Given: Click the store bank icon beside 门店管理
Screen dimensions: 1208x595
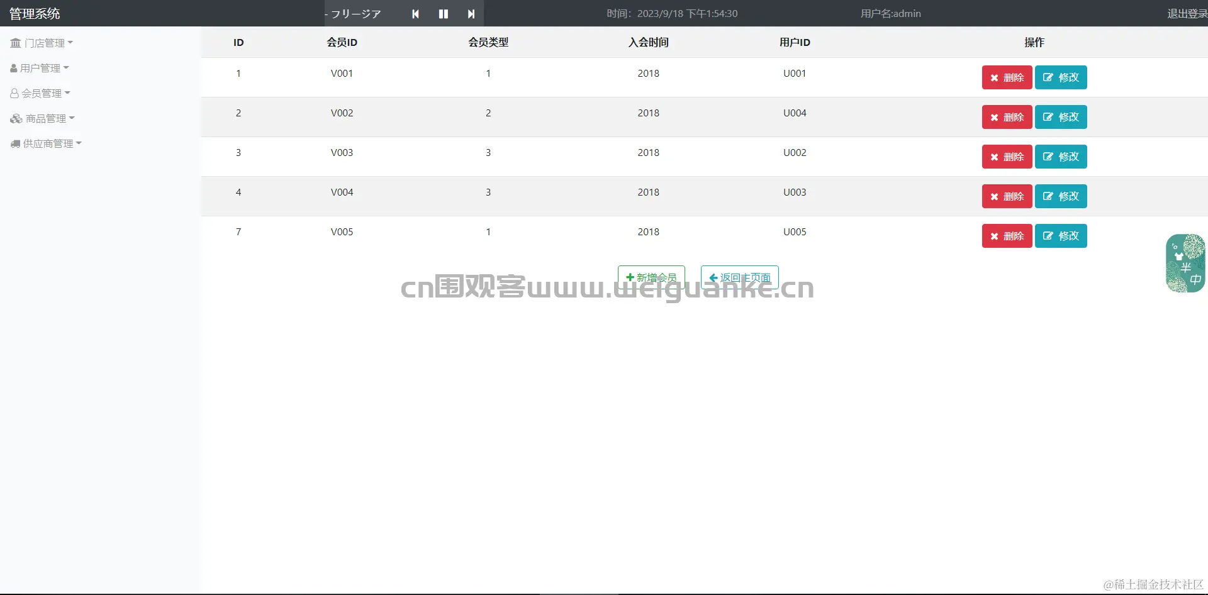Looking at the screenshot, I should point(16,43).
